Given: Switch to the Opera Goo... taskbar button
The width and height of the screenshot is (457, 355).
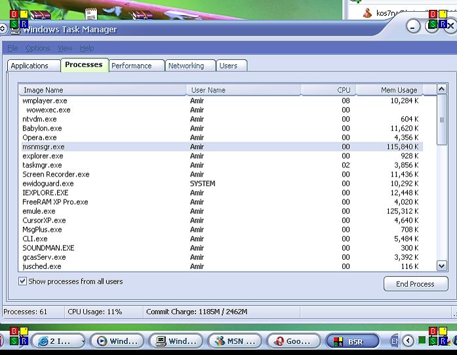Looking at the screenshot, I should click(294, 341).
